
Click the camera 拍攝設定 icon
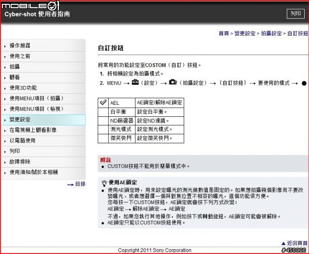point(173,82)
